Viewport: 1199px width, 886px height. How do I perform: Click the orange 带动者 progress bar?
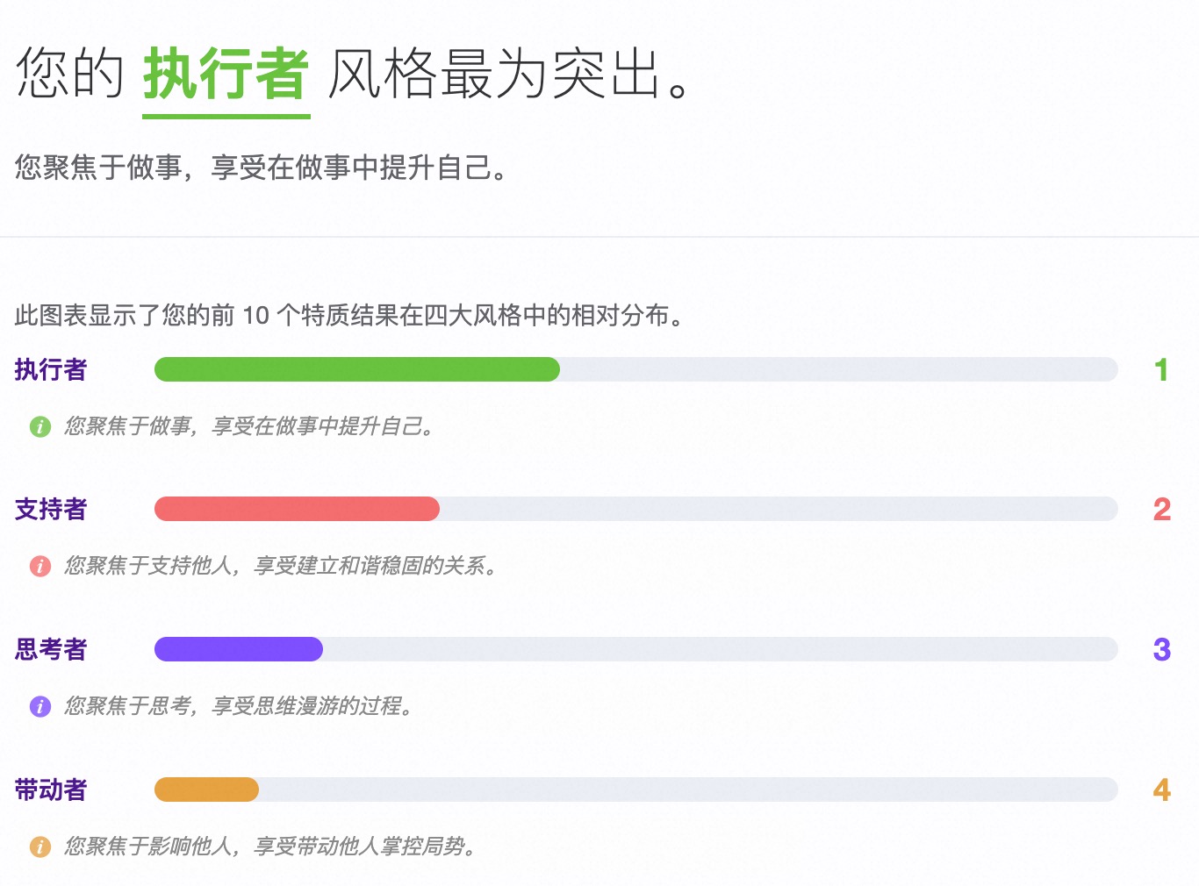click(206, 790)
